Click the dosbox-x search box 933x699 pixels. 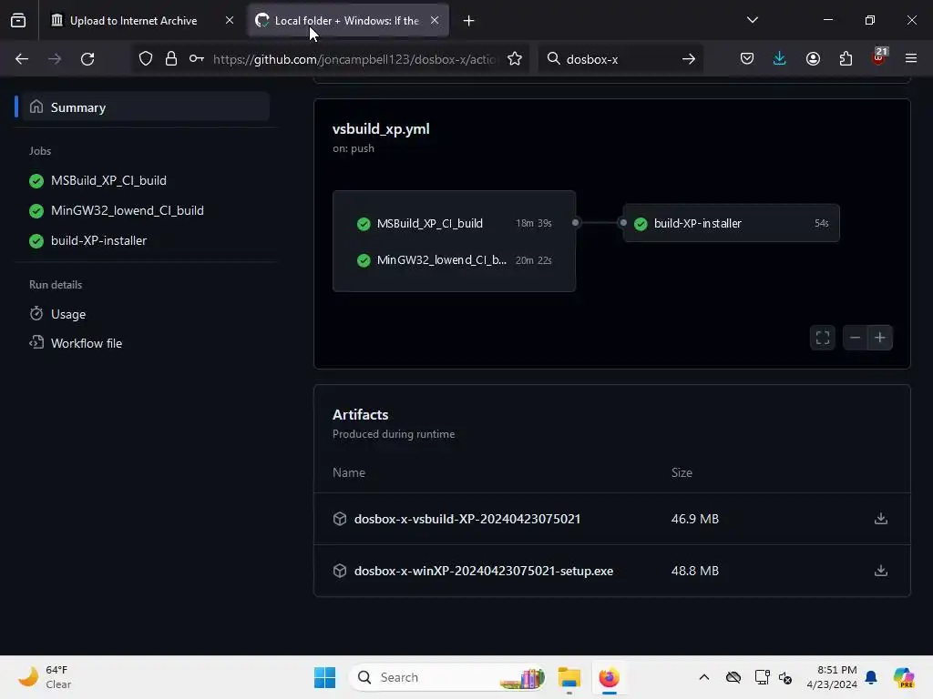(x=621, y=59)
